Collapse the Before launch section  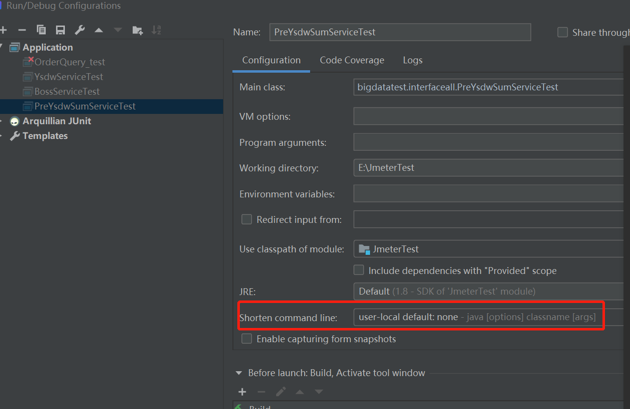point(239,373)
